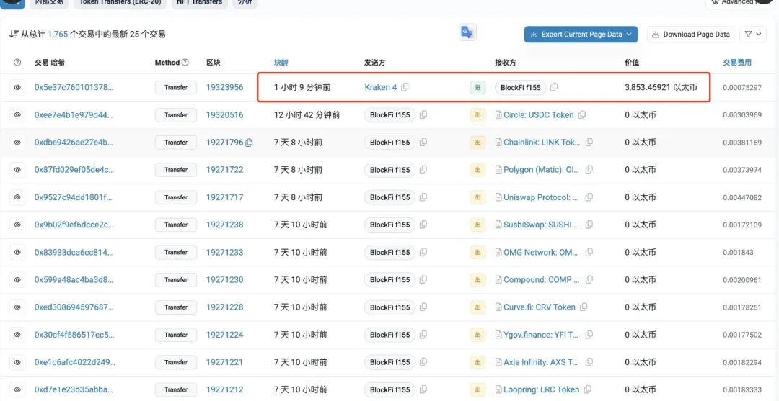Click Transfer method in block 19271722 row

176,170
